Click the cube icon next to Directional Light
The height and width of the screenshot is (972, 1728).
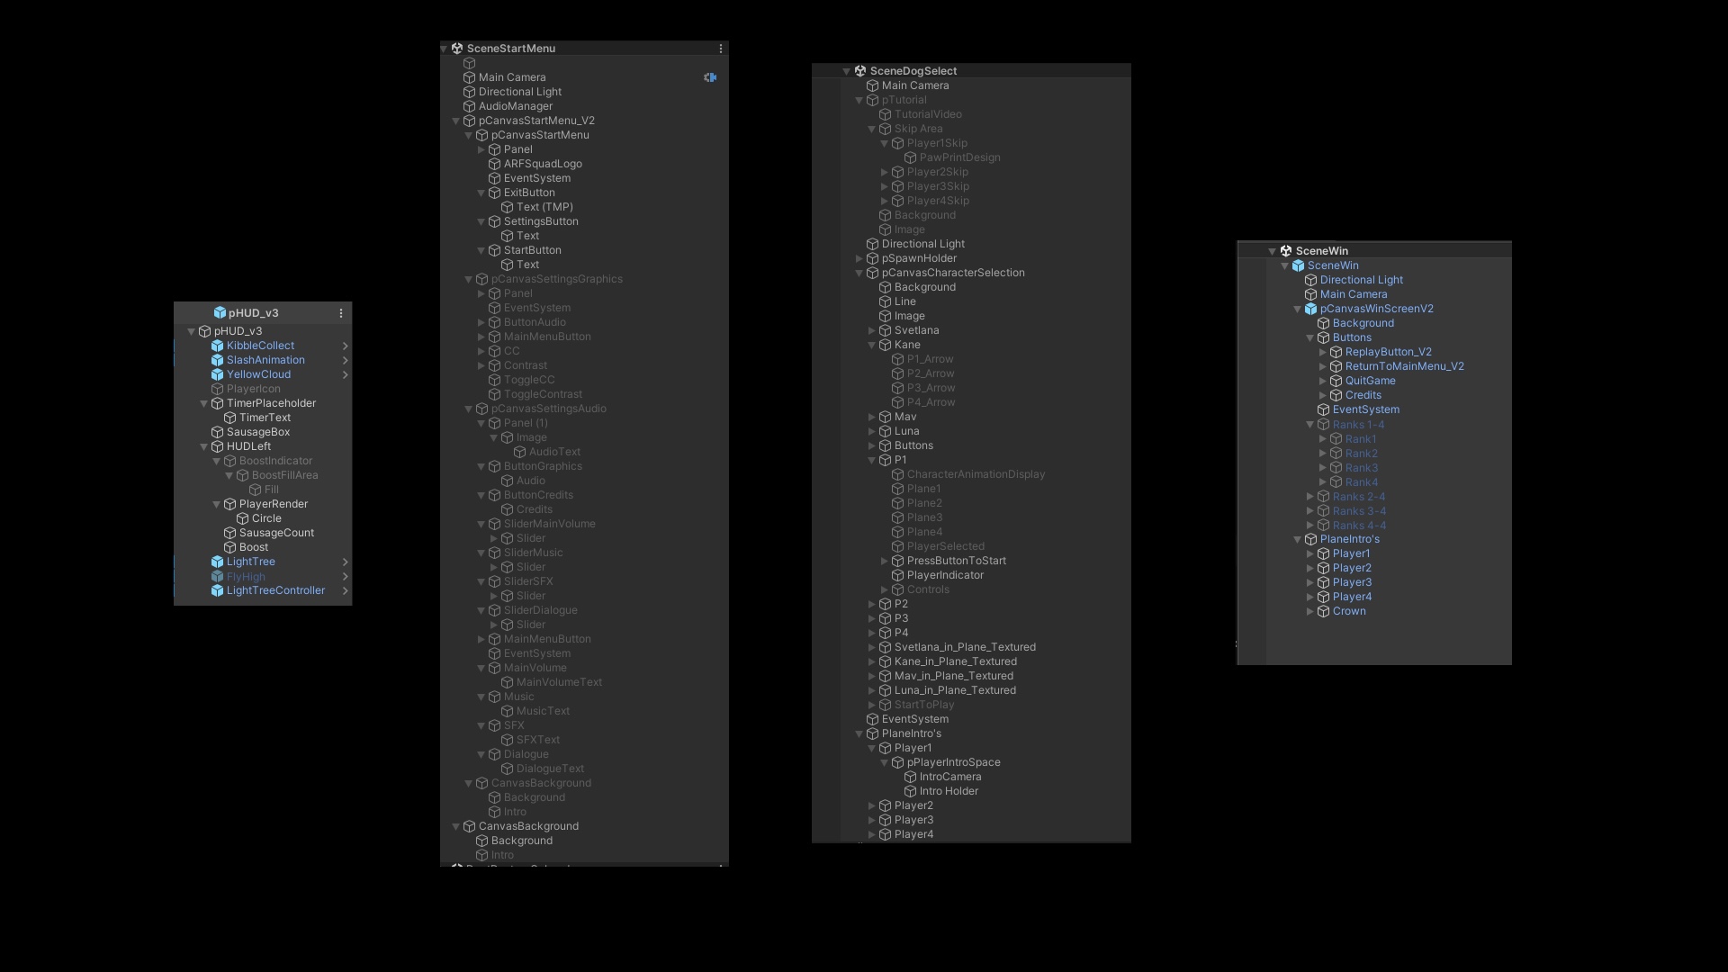(469, 92)
